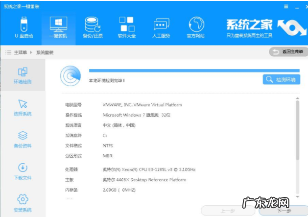Click the 系统语言 label
Screen dimensions: 308x217
73,125
